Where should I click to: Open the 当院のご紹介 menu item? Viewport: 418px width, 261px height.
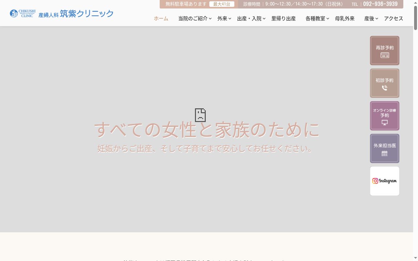tap(193, 19)
